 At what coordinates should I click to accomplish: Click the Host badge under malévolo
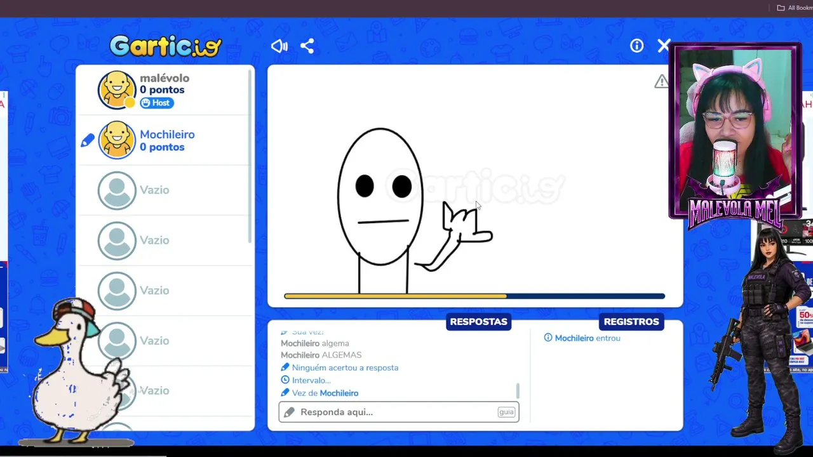point(157,103)
